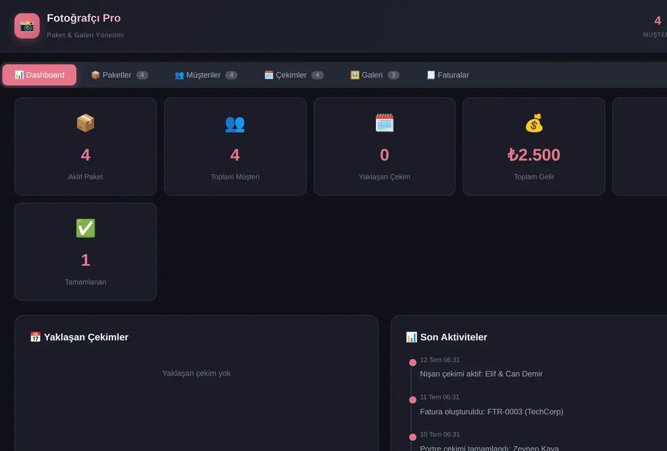Click the 'Paket & Galeri Yönetimi' subtitle

(x=86, y=35)
